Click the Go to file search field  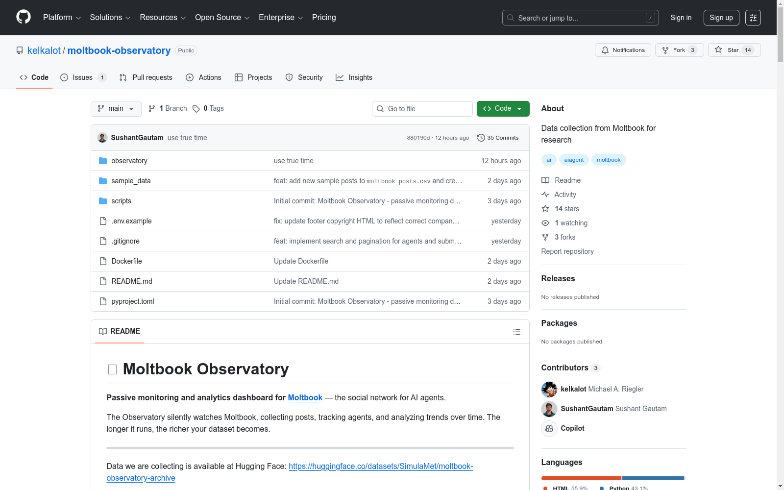pyautogui.click(x=422, y=109)
